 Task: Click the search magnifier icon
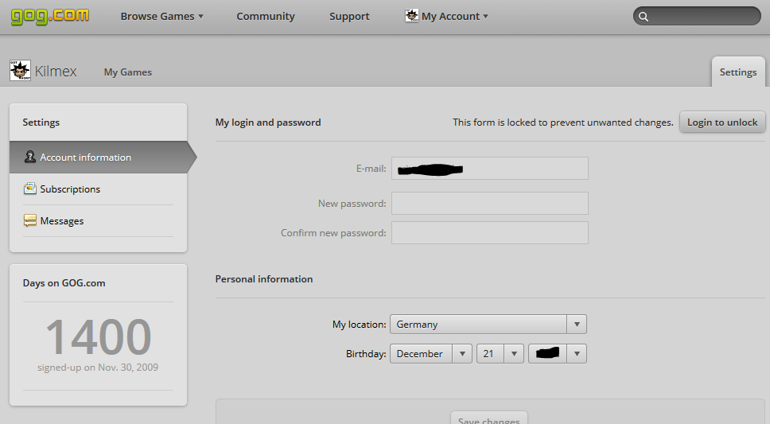(644, 17)
